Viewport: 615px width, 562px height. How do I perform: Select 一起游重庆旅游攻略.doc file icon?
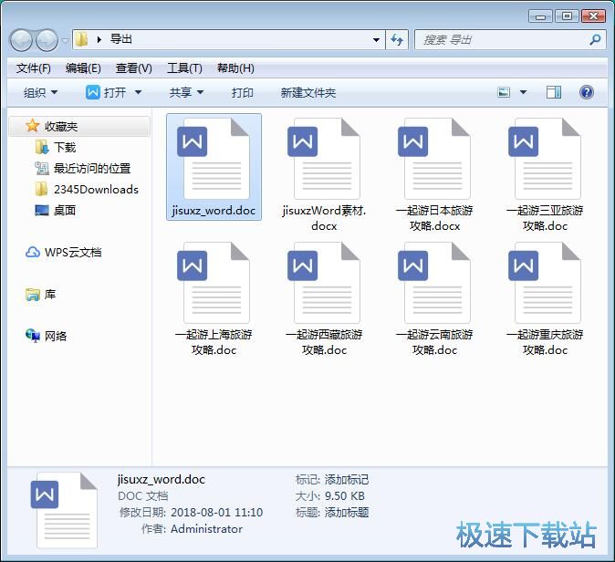click(x=545, y=283)
